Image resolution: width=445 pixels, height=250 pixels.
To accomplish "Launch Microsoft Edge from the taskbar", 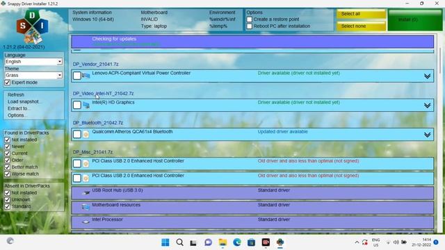I will [237, 242].
